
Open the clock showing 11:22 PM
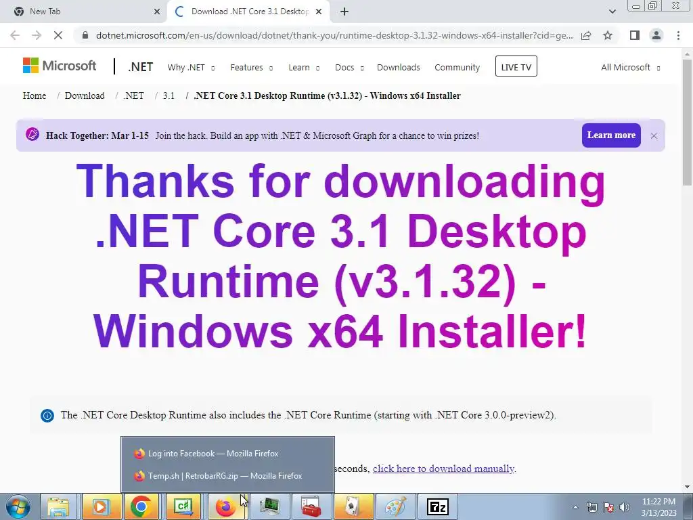click(x=658, y=507)
